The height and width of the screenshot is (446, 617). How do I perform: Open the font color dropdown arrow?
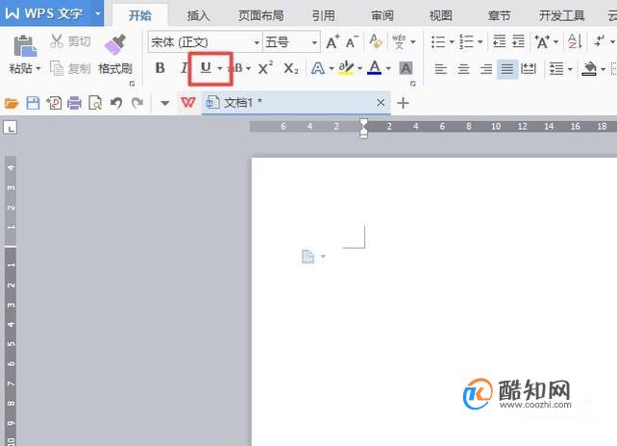pyautogui.click(x=388, y=68)
